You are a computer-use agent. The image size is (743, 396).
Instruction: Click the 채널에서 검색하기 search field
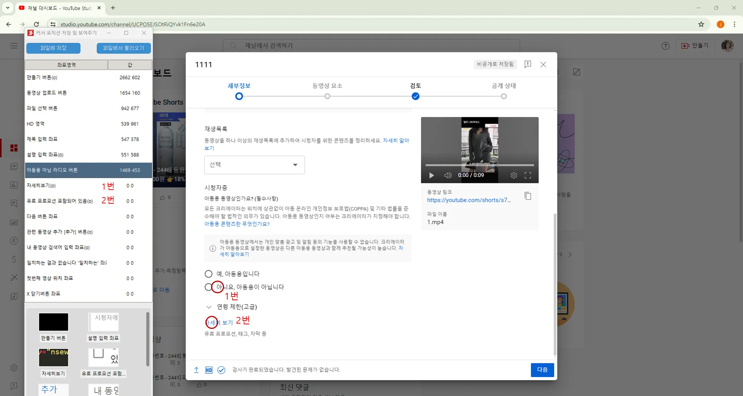tap(371, 46)
